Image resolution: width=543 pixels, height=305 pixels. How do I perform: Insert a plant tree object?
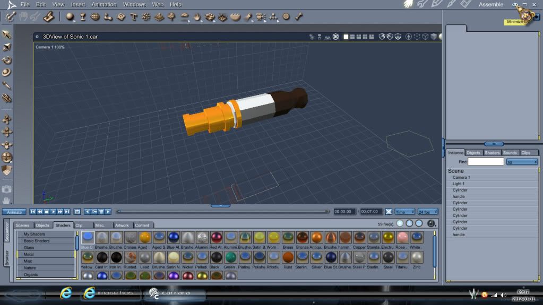[172, 16]
